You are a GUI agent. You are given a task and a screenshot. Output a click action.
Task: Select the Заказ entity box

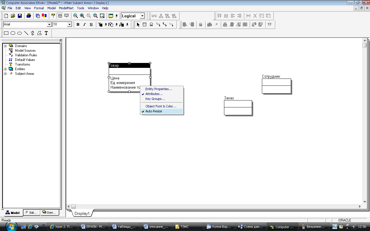[238, 108]
